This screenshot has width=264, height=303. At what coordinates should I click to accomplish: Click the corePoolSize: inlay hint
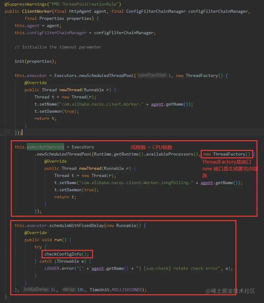152,75
